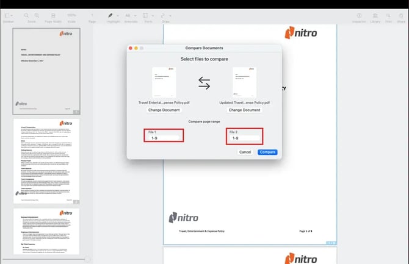409x264 pixels.
Task: Expand the Annotate dropdown arrow
Action: (135, 16)
